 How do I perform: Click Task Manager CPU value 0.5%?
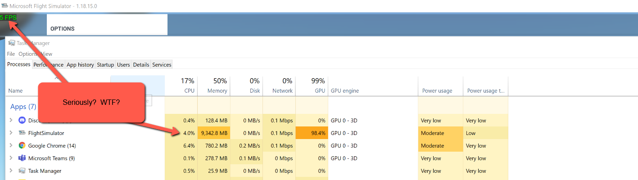[181, 171]
